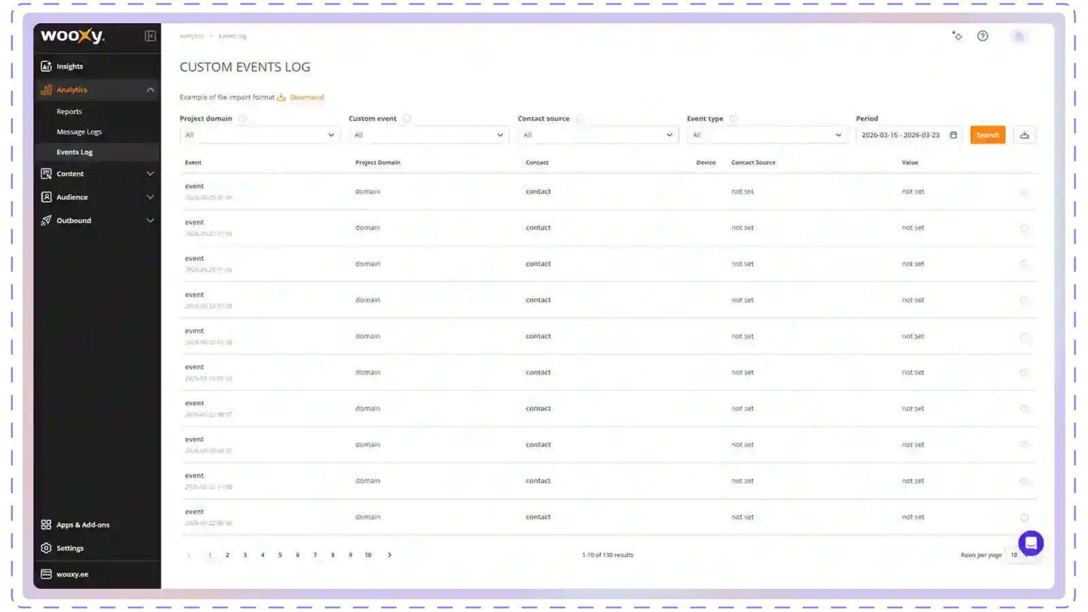The image size is (1088, 612).
Task: Open the chat support bubble
Action: [1031, 543]
